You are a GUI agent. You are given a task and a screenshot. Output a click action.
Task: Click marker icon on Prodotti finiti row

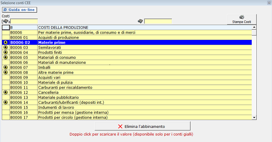click(5, 52)
